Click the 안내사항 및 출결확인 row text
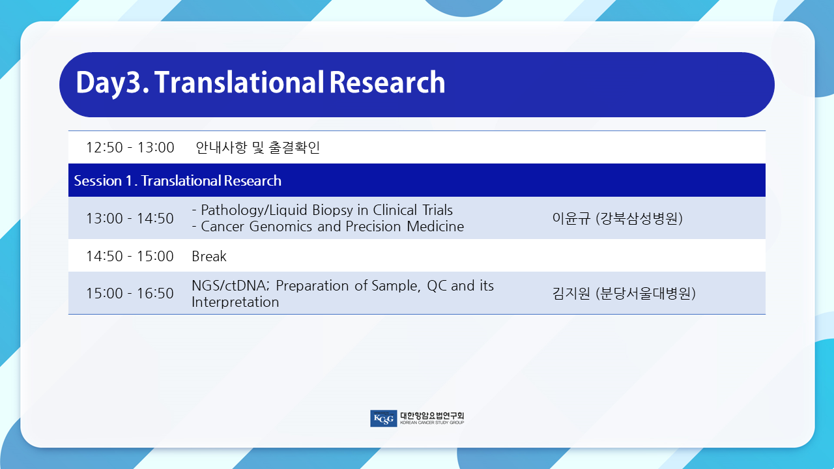This screenshot has width=834, height=469. [x=258, y=148]
